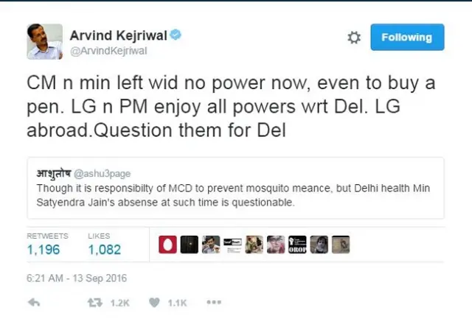
Task: Open the @ArvindKejriwal handle link
Action: (x=108, y=51)
